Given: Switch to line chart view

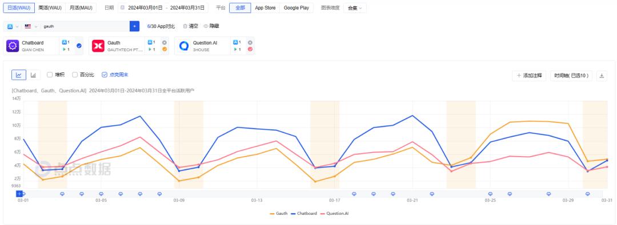Looking at the screenshot, I should tap(19, 75).
